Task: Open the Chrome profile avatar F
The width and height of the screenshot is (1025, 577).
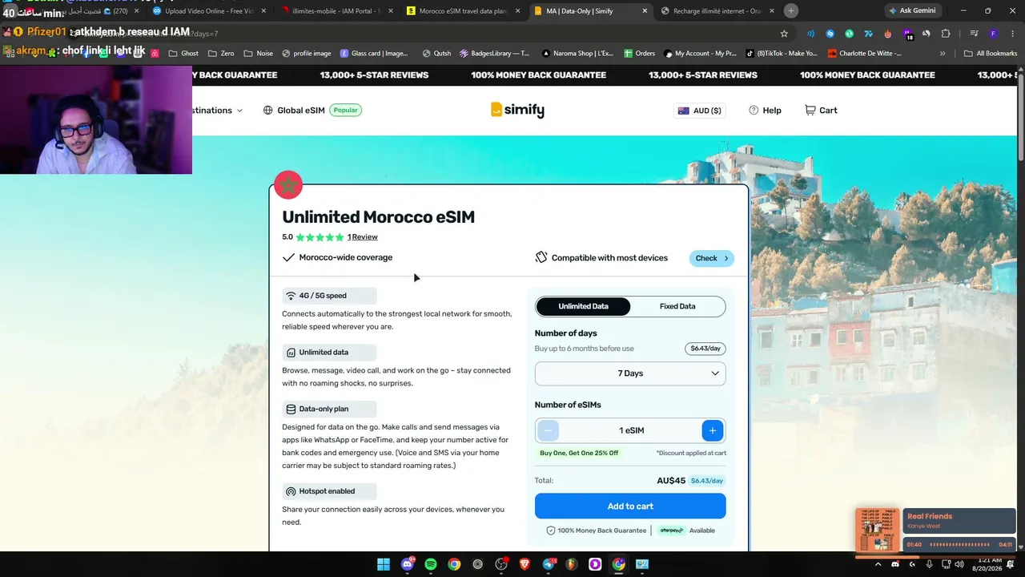Action: (993, 34)
